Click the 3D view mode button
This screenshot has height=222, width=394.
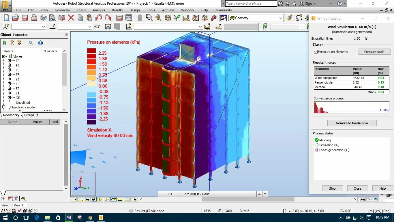pyautogui.click(x=170, y=194)
